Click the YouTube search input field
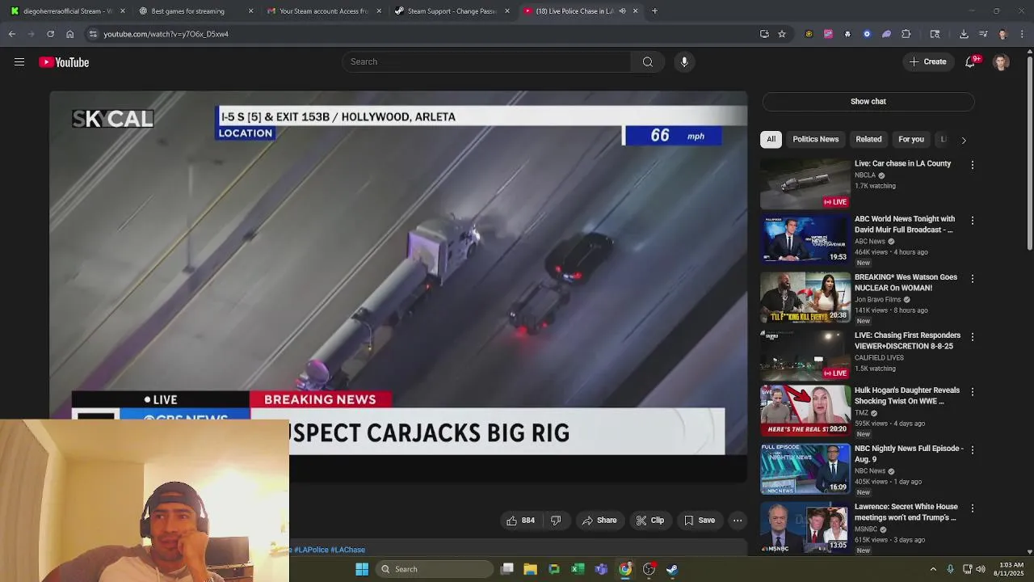 [x=486, y=62]
